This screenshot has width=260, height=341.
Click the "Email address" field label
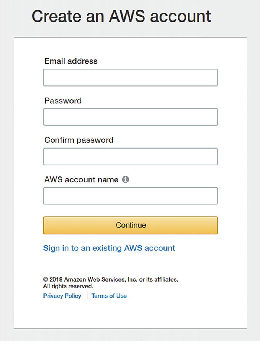71,61
